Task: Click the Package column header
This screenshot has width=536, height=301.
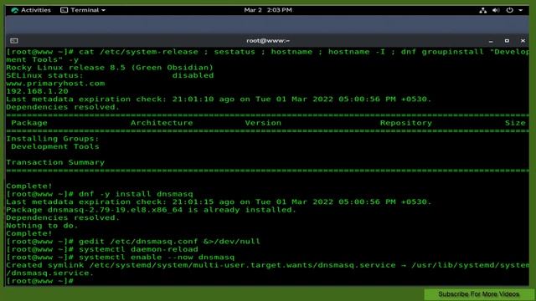Action: click(x=29, y=123)
